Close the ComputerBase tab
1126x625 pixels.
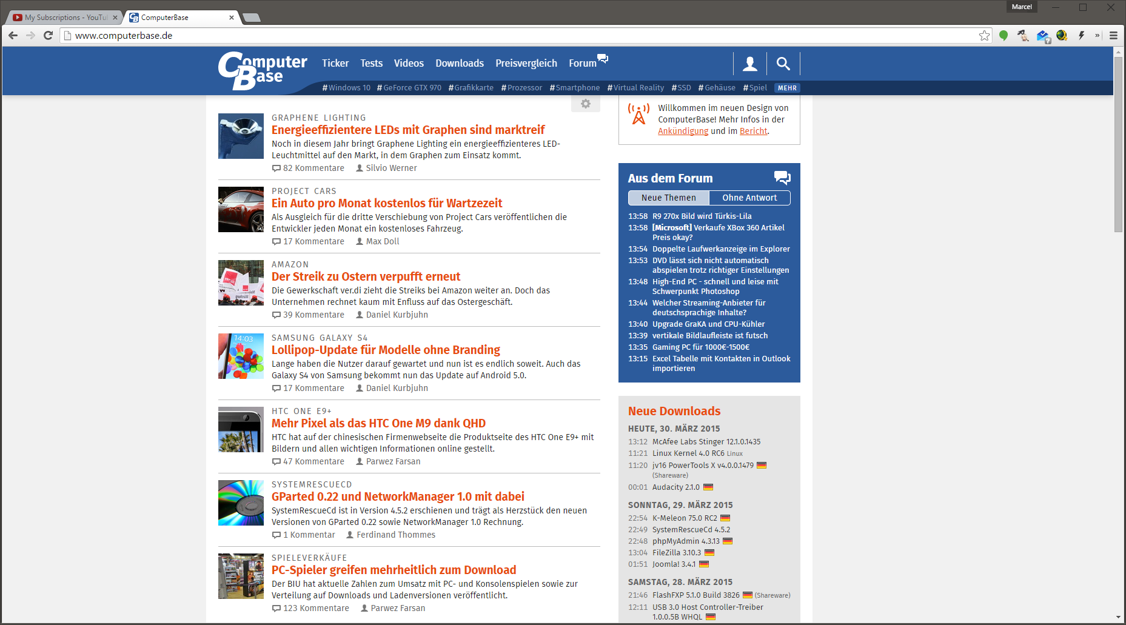point(232,18)
